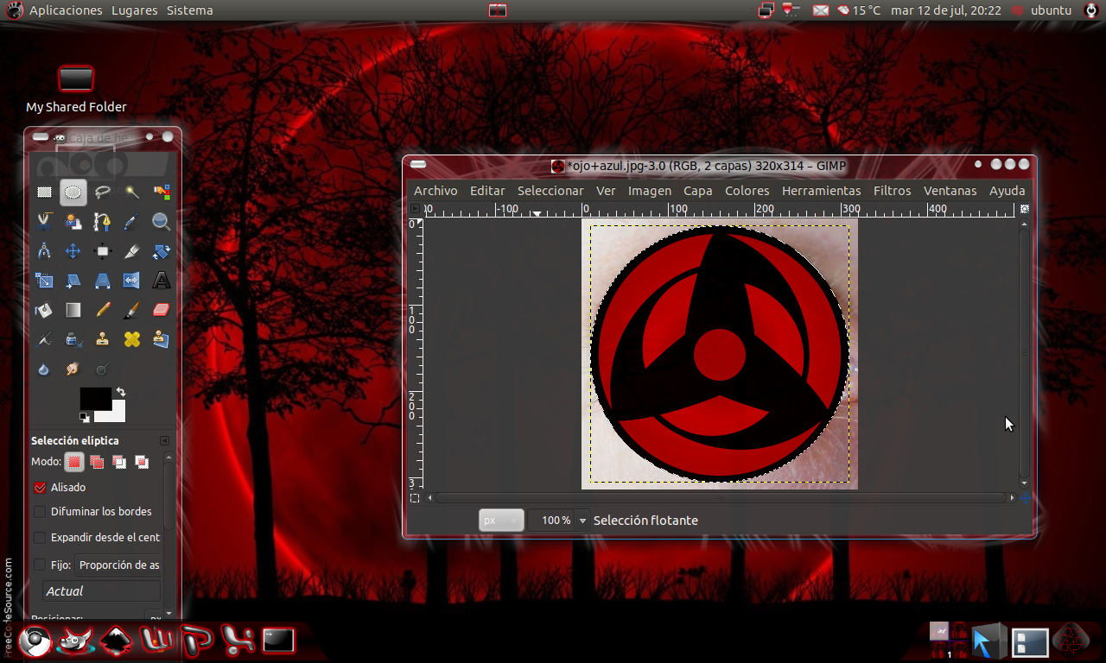Select the Rectangle Select tool
This screenshot has height=663, width=1106.
(x=45, y=192)
